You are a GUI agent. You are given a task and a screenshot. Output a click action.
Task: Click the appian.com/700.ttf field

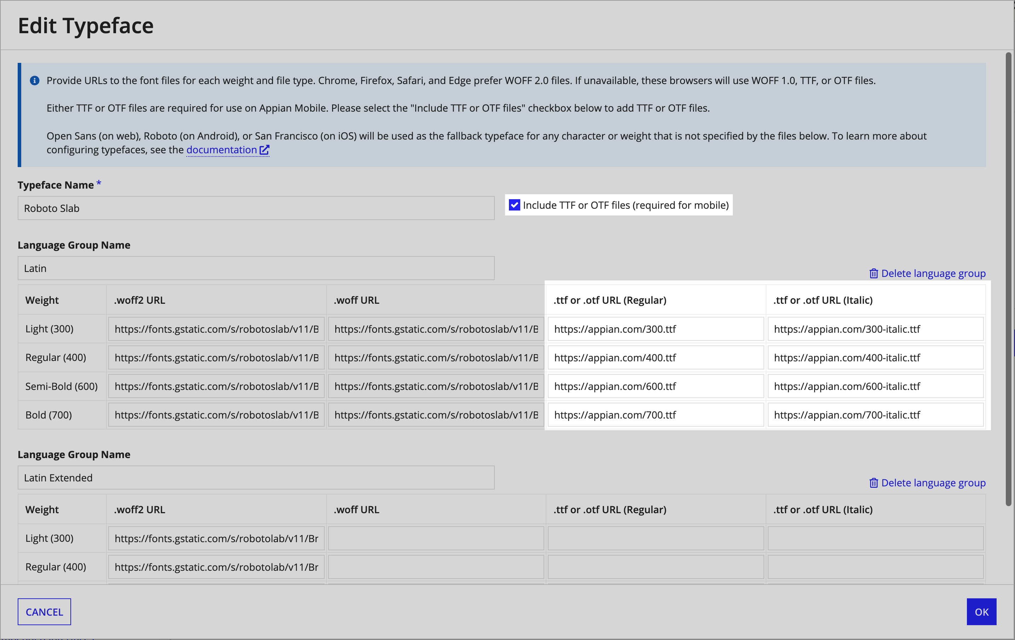pyautogui.click(x=656, y=415)
